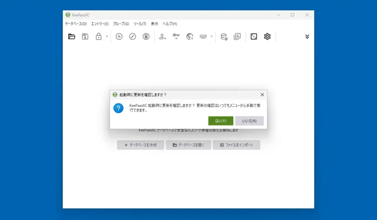Open the データベース(D) menu
The height and width of the screenshot is (220, 377).
point(76,24)
